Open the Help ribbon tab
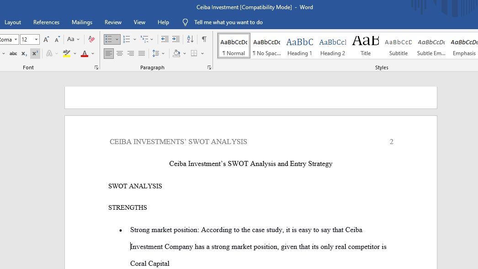478x269 pixels. click(x=163, y=22)
